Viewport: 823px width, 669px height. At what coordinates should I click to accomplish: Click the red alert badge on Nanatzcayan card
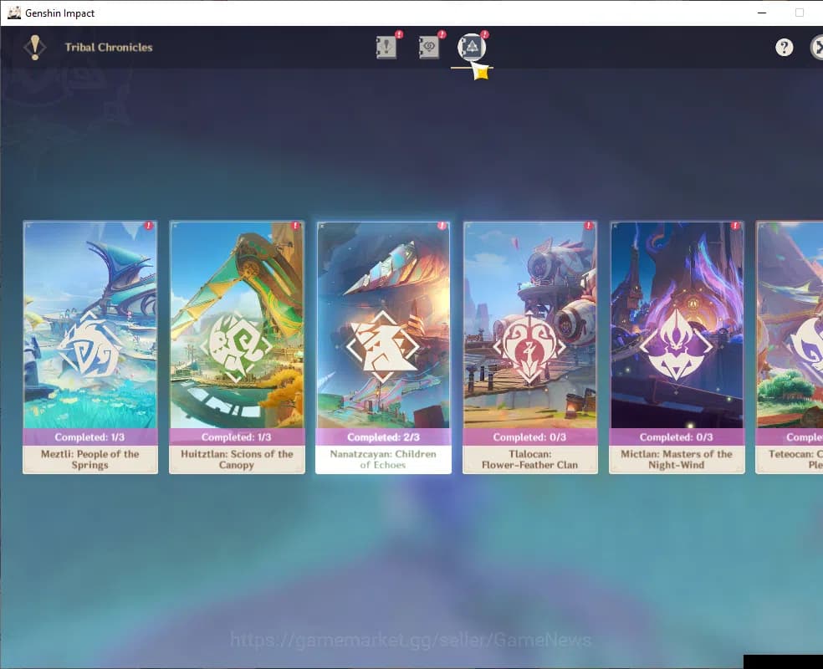click(442, 226)
